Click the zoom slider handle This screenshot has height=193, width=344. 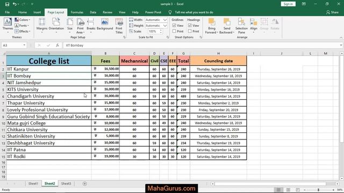pyautogui.click(x=318, y=190)
